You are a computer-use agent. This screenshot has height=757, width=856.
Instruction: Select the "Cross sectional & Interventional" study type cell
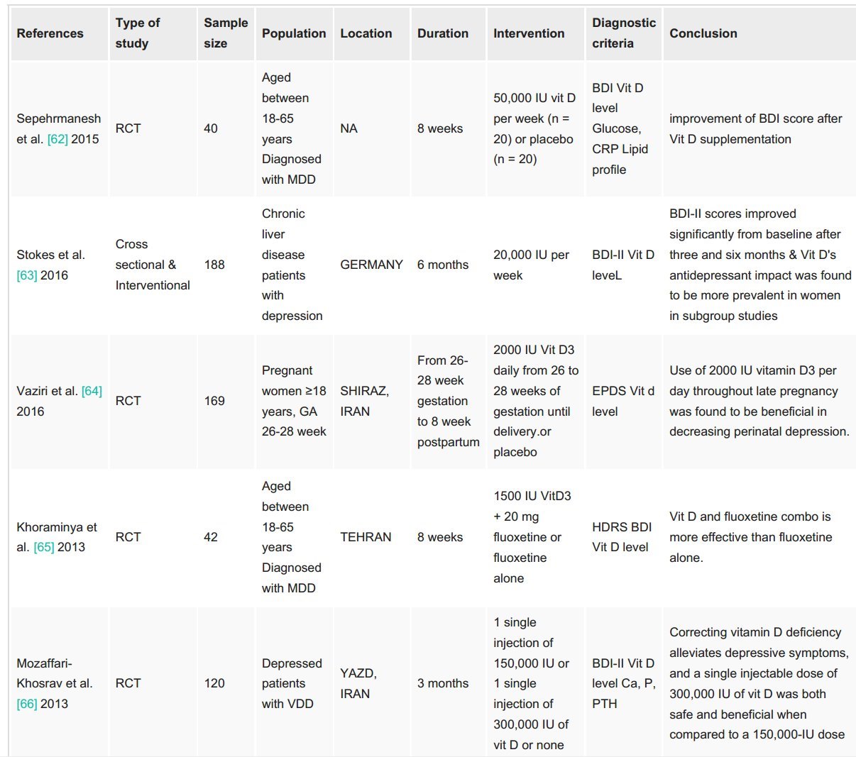tap(153, 265)
